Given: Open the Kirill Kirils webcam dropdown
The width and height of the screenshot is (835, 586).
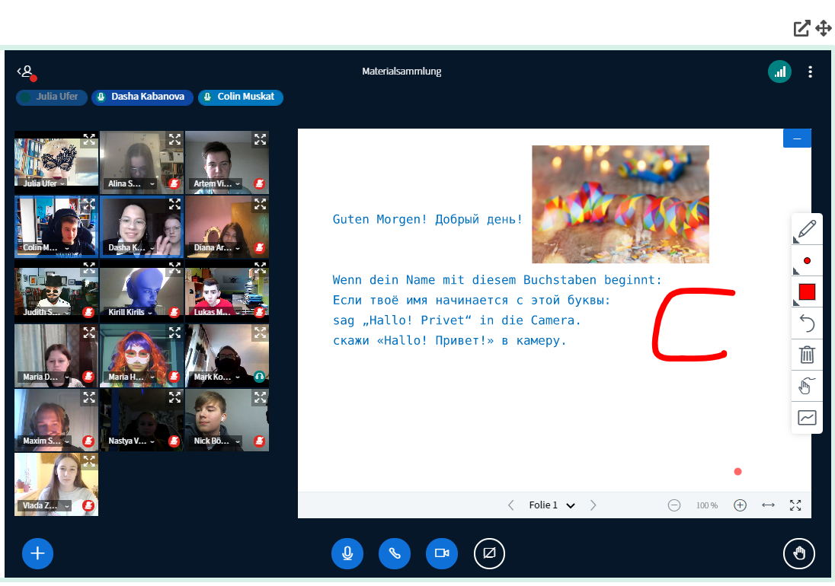Looking at the screenshot, I should 131,312.
